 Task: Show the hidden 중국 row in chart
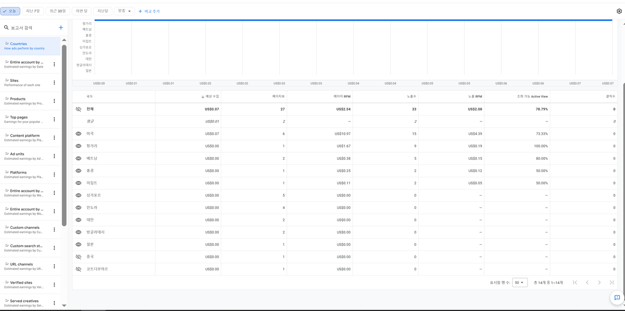pos(79,257)
